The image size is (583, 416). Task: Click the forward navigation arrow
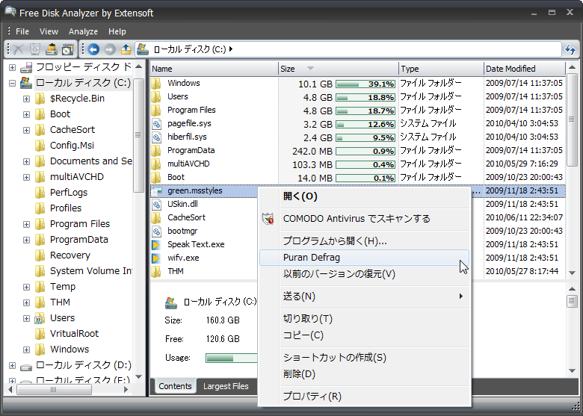(x=110, y=49)
